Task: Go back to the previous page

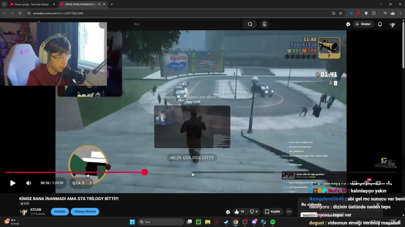Action: 4,13
